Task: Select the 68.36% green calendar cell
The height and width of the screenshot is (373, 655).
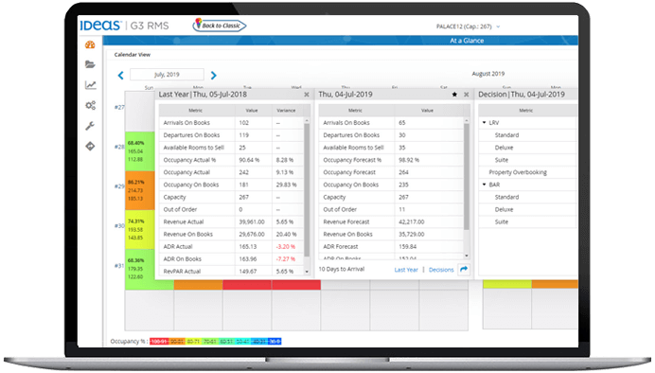Action: 139,269
